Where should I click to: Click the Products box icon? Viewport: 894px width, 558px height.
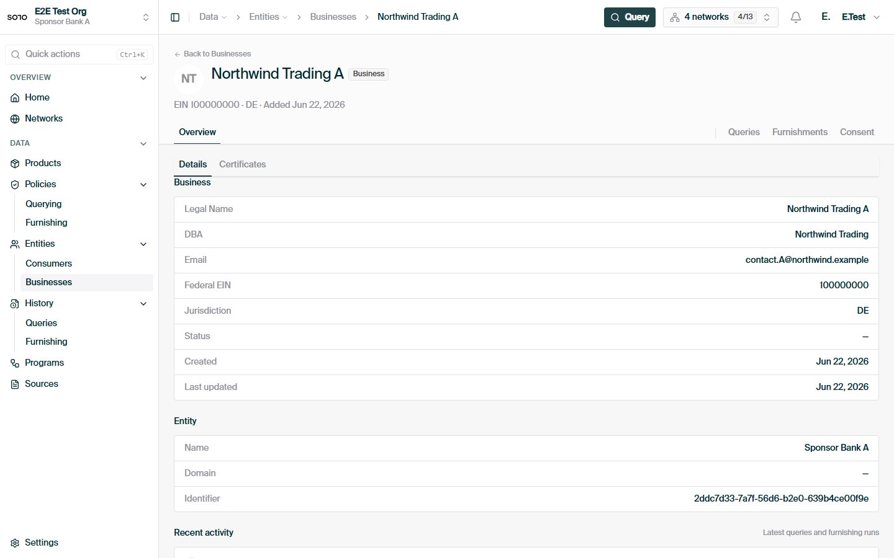[x=15, y=163]
